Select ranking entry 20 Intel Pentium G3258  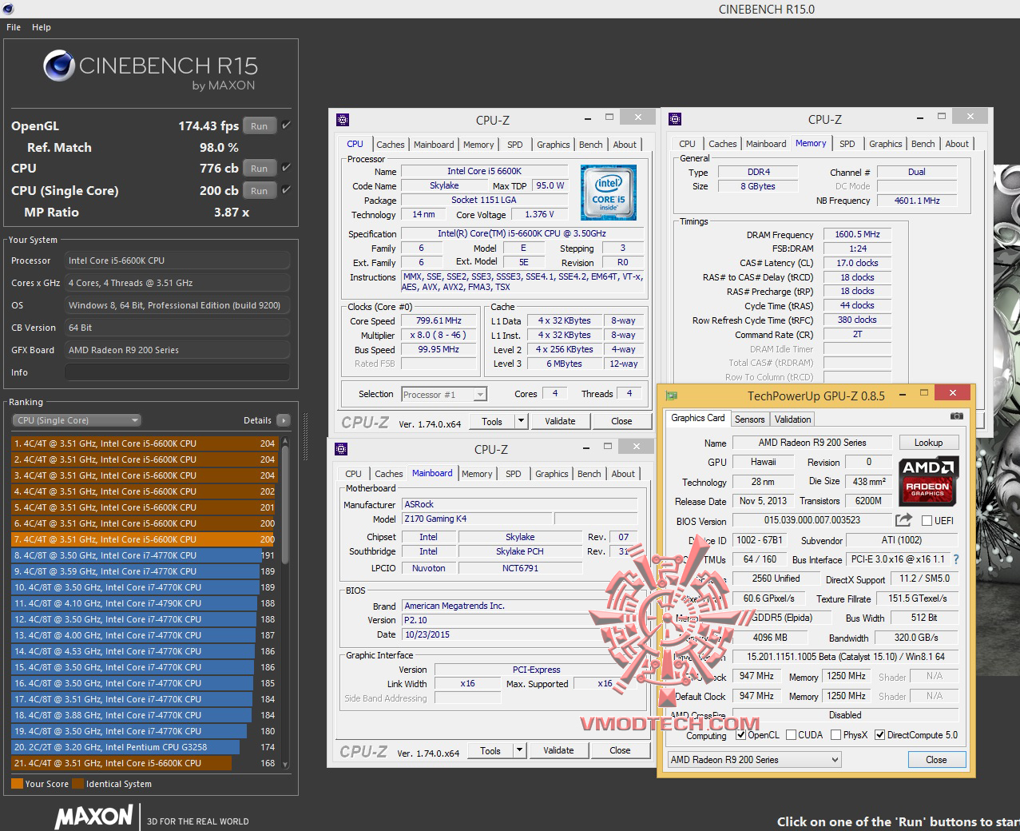(x=144, y=747)
